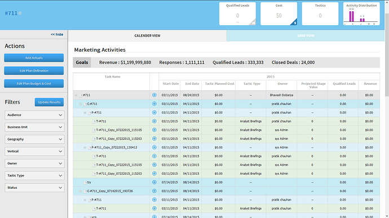Click the Add Actuals button
Image resolution: width=389 pixels, height=218 pixels.
pos(34,58)
